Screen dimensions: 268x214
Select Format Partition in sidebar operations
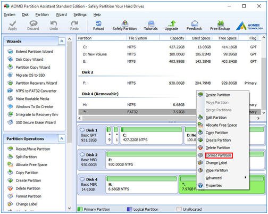[24, 196]
